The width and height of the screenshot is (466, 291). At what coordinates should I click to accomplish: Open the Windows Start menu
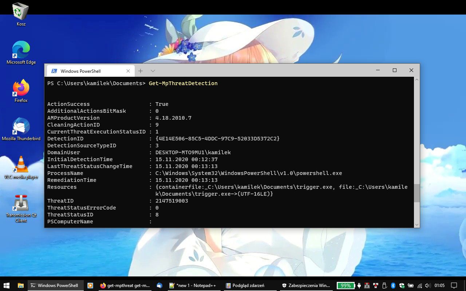click(6, 286)
